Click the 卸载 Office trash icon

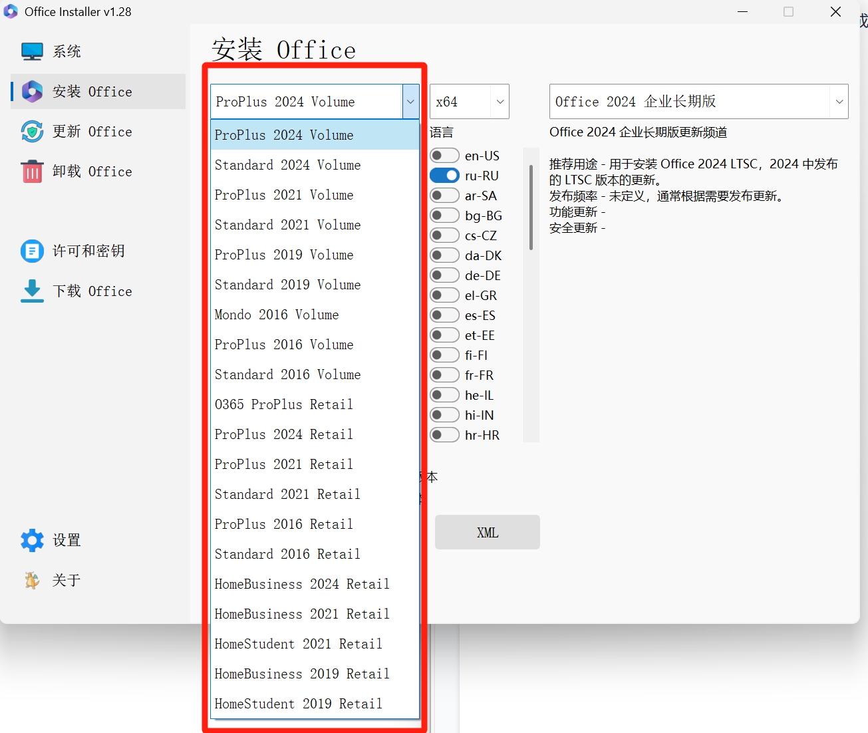pos(31,171)
